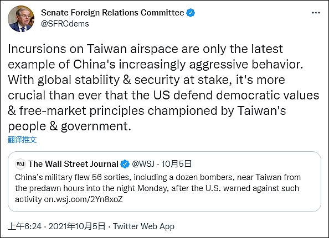Click the words 'free-market principles' in the tweet
The height and width of the screenshot is (238, 329).
coord(81,110)
